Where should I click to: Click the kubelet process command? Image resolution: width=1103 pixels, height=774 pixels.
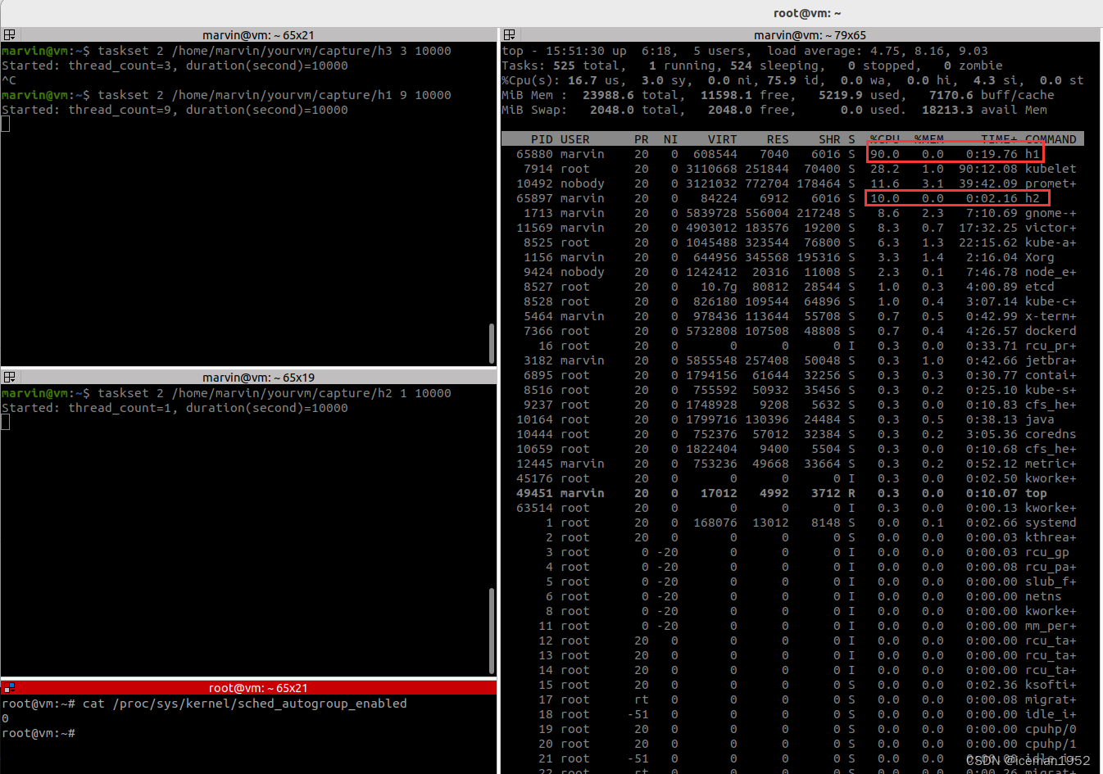(x=1051, y=169)
